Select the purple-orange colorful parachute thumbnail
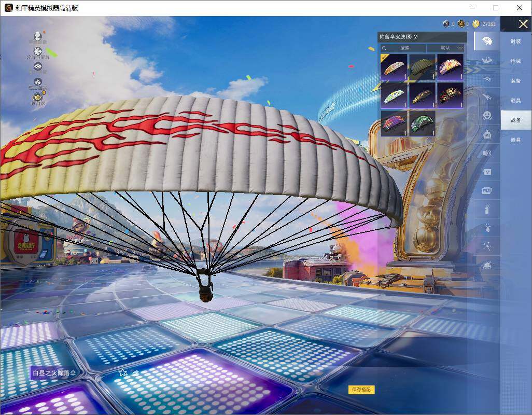This screenshot has width=532, height=415. tap(450, 67)
